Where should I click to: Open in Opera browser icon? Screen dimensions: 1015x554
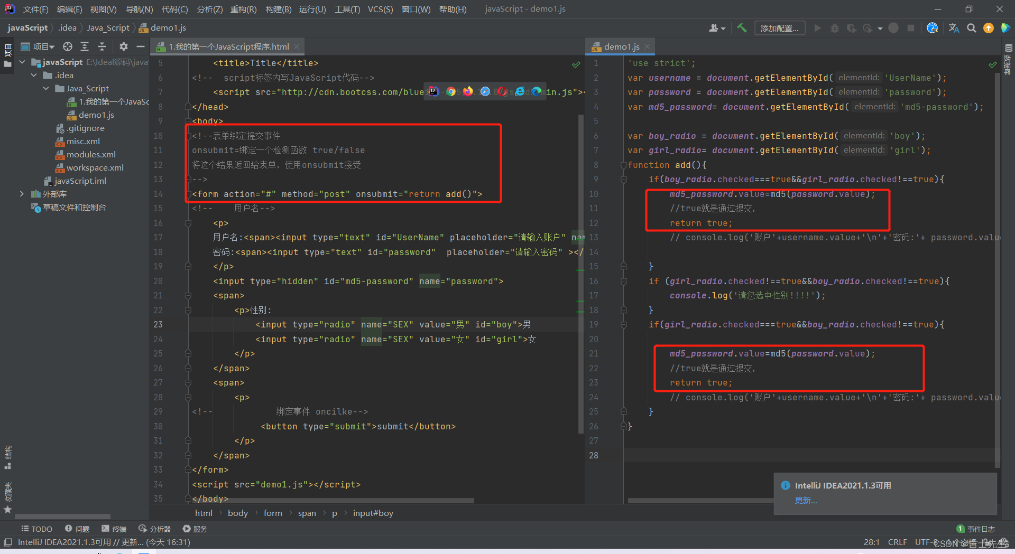point(502,91)
